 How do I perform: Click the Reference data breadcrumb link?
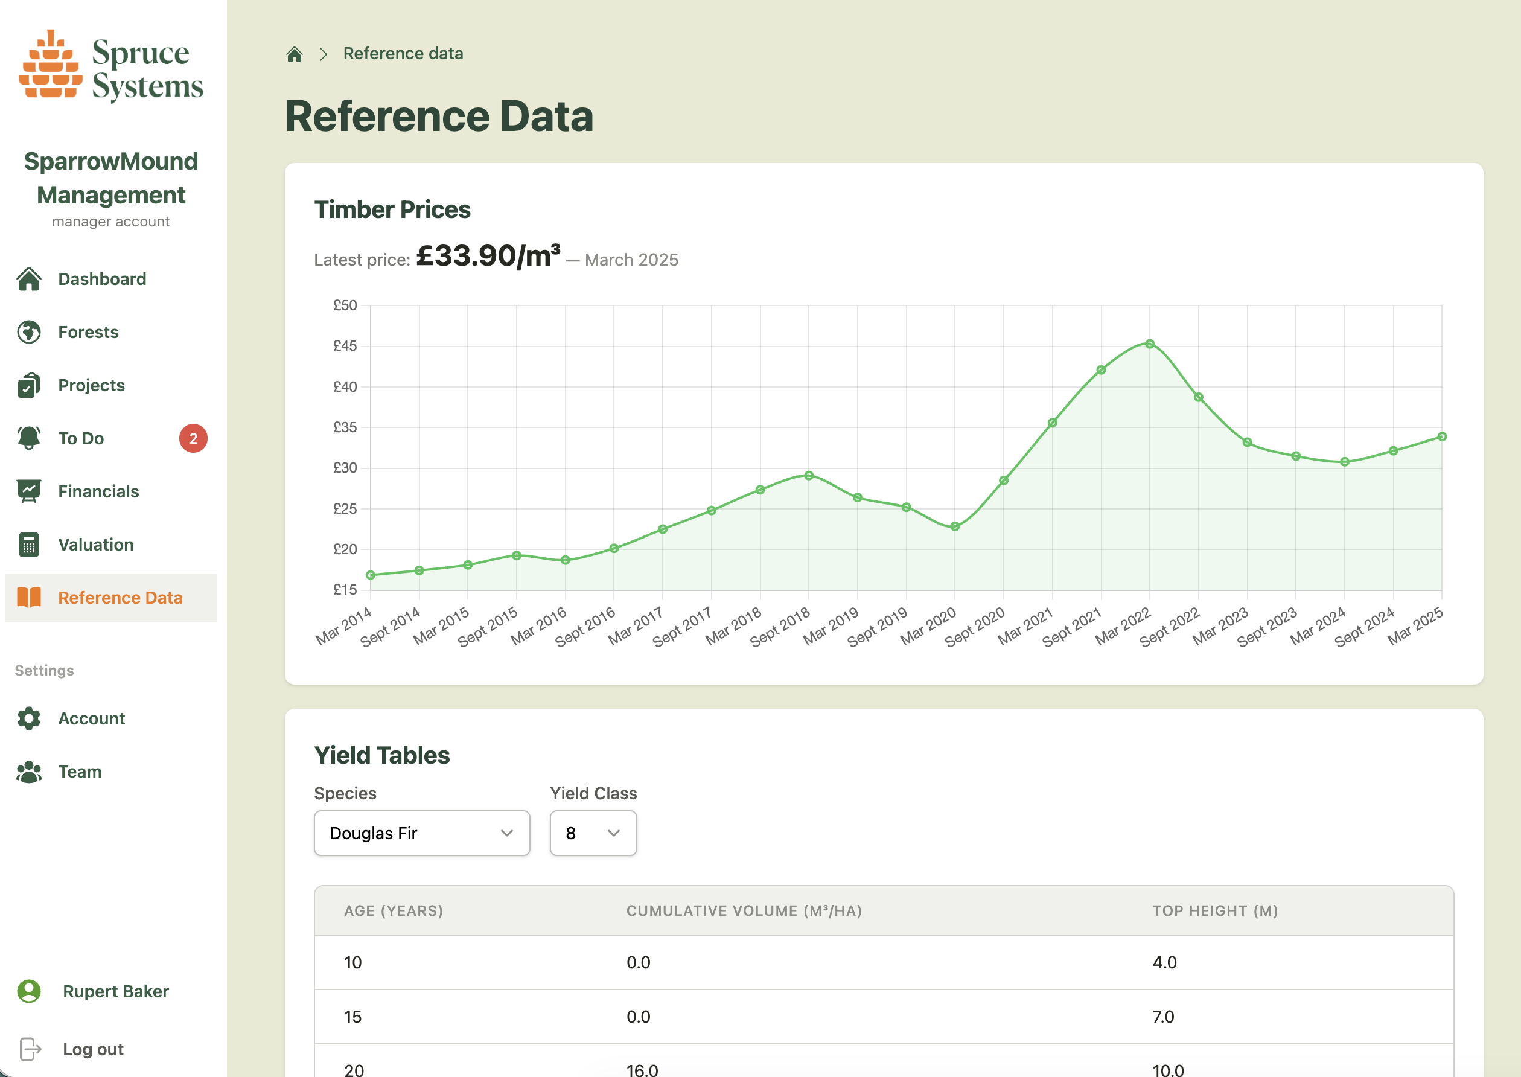pos(403,53)
